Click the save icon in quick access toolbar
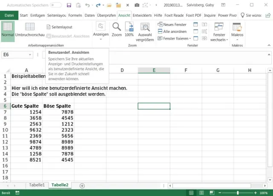The image size is (273, 196). pos(69,5)
